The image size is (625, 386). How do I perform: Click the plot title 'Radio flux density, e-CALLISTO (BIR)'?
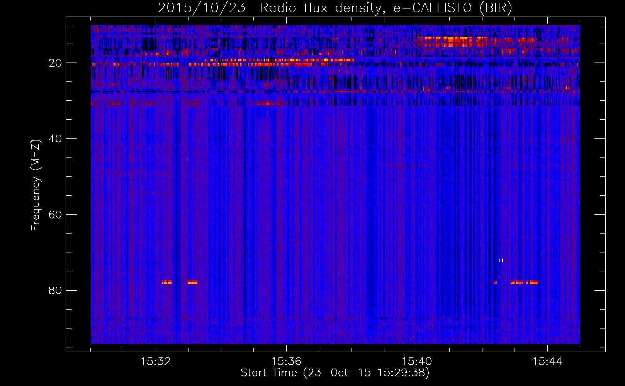click(x=386, y=8)
